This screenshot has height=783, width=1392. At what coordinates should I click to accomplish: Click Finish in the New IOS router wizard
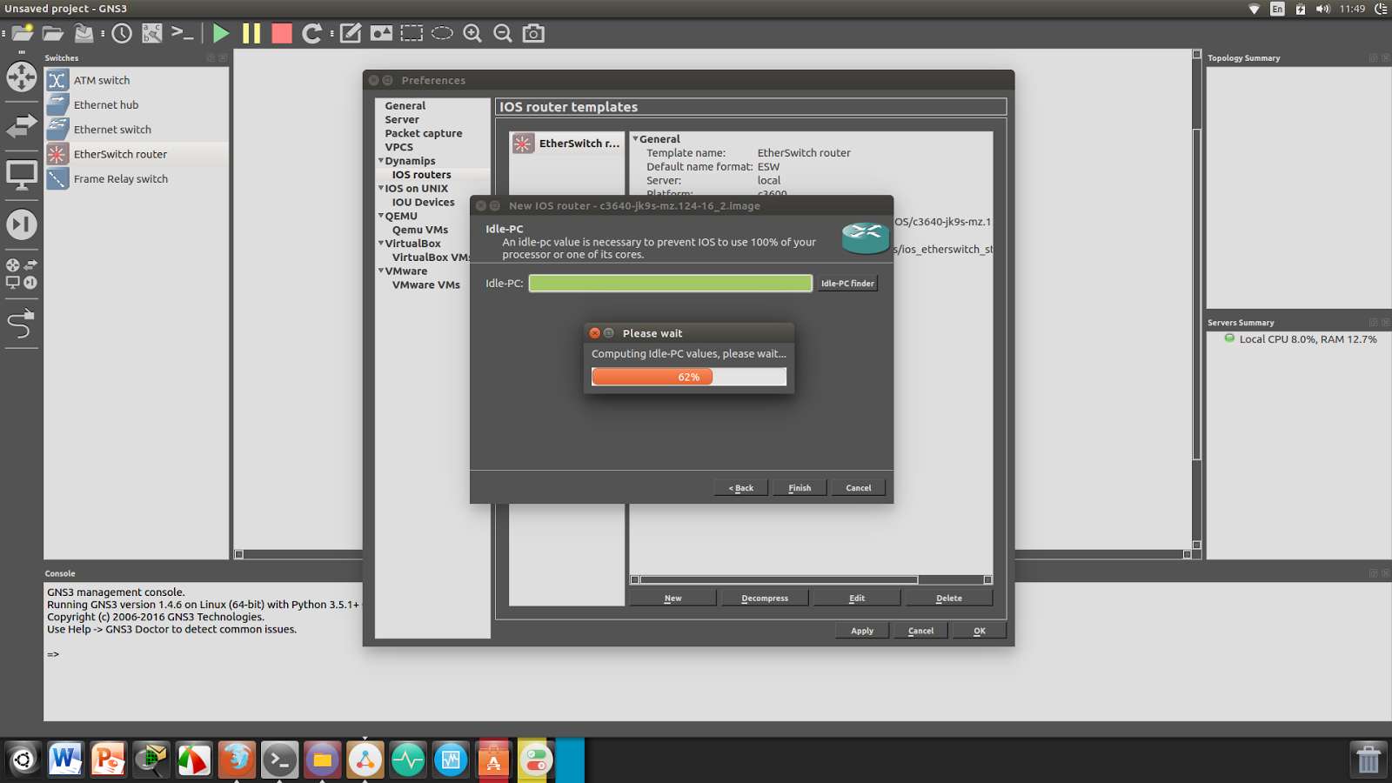800,488
